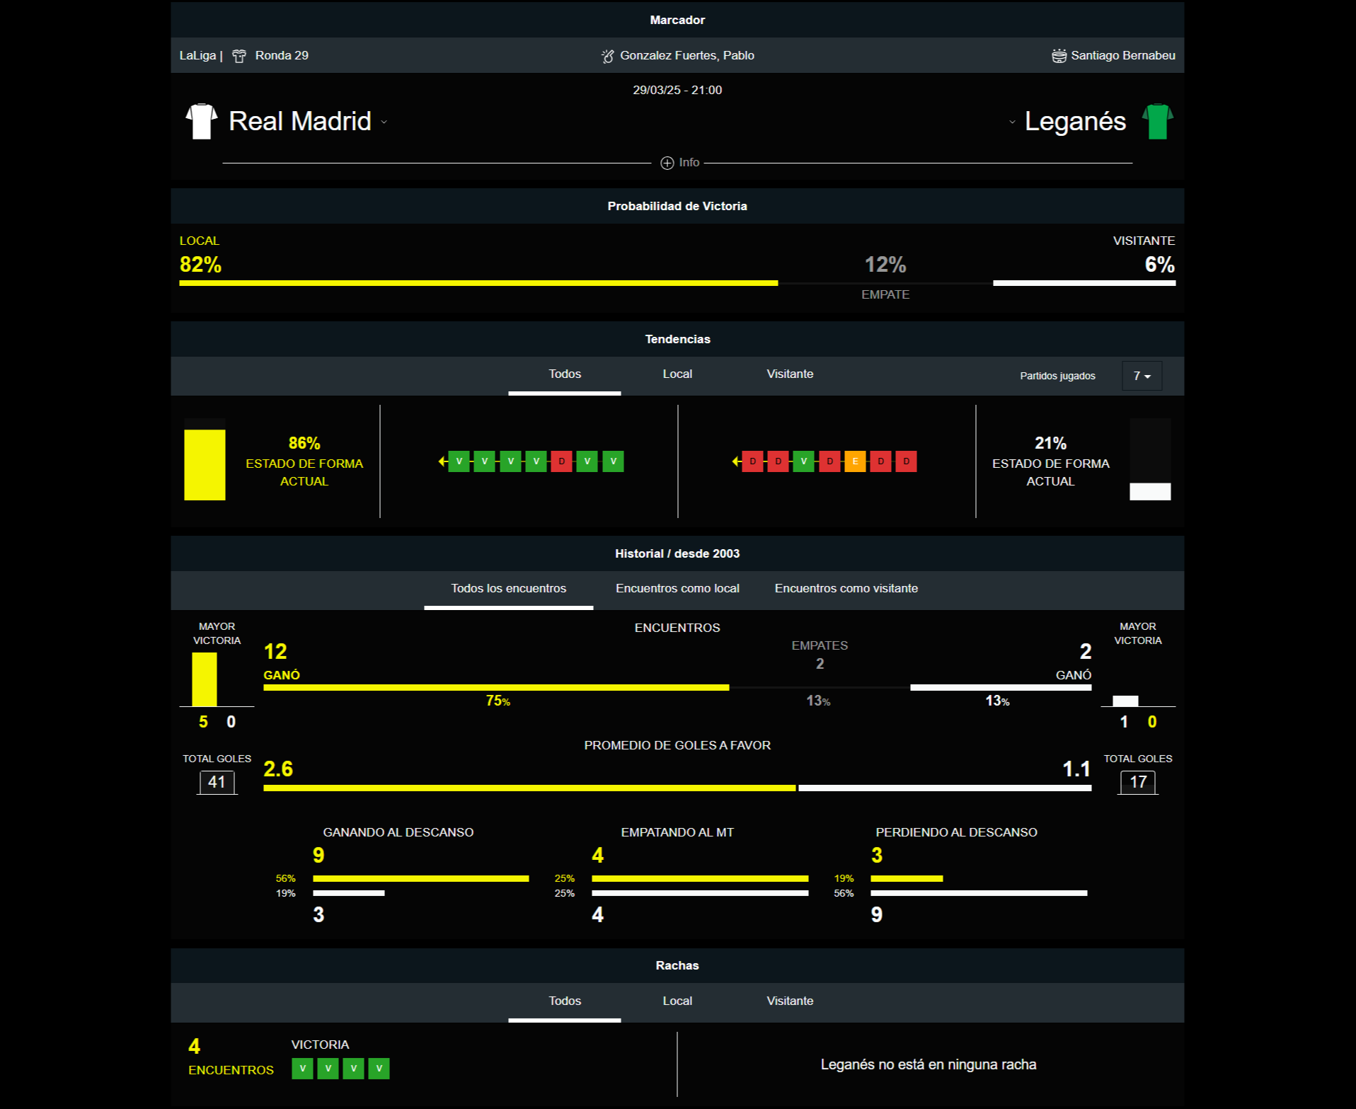This screenshot has height=1109, width=1356.
Task: Open Encuentros como local tab
Action: click(677, 589)
